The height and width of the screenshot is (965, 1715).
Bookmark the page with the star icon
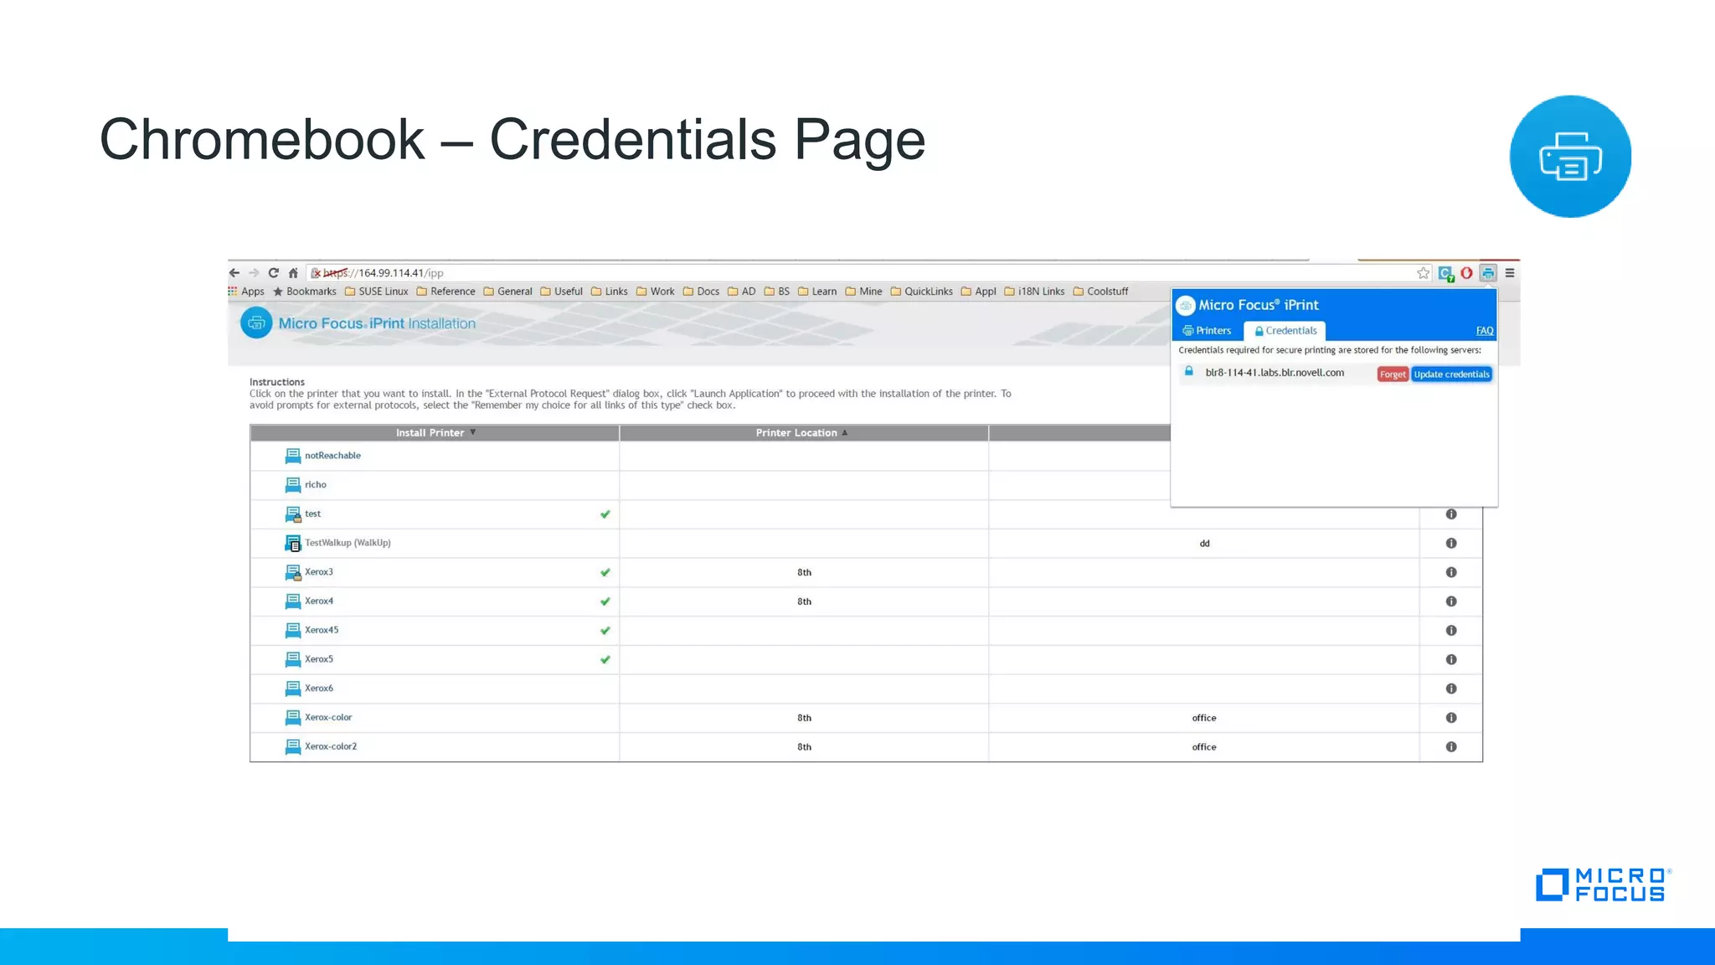pyautogui.click(x=1423, y=273)
